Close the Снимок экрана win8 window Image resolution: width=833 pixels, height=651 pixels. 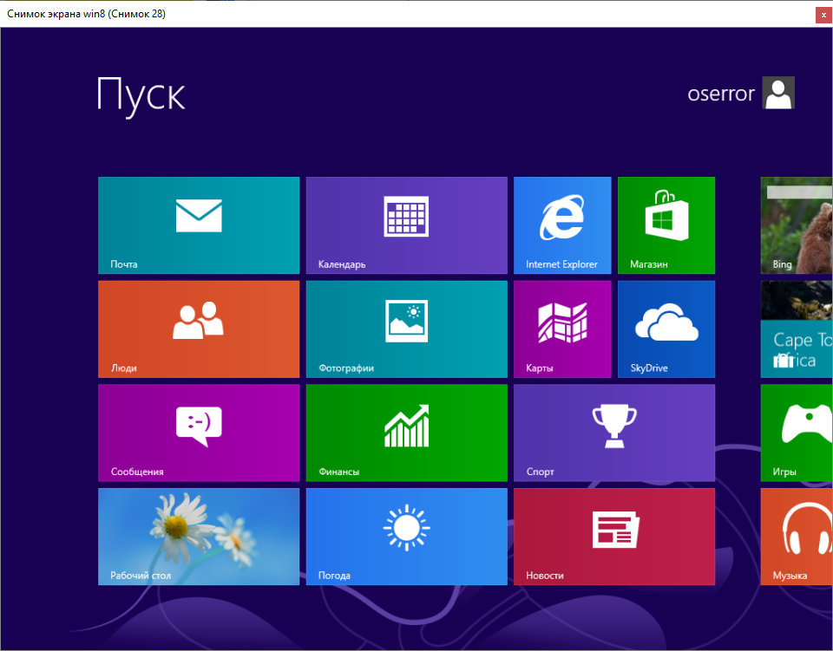pos(823,15)
